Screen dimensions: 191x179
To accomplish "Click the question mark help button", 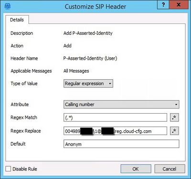I will click(x=163, y=5).
